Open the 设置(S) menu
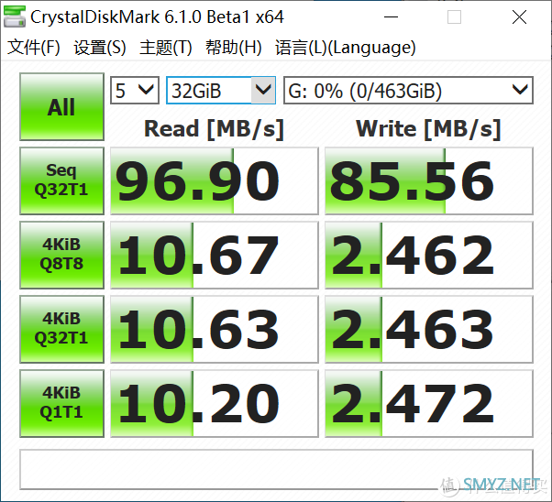The width and height of the screenshot is (552, 502). [100, 48]
